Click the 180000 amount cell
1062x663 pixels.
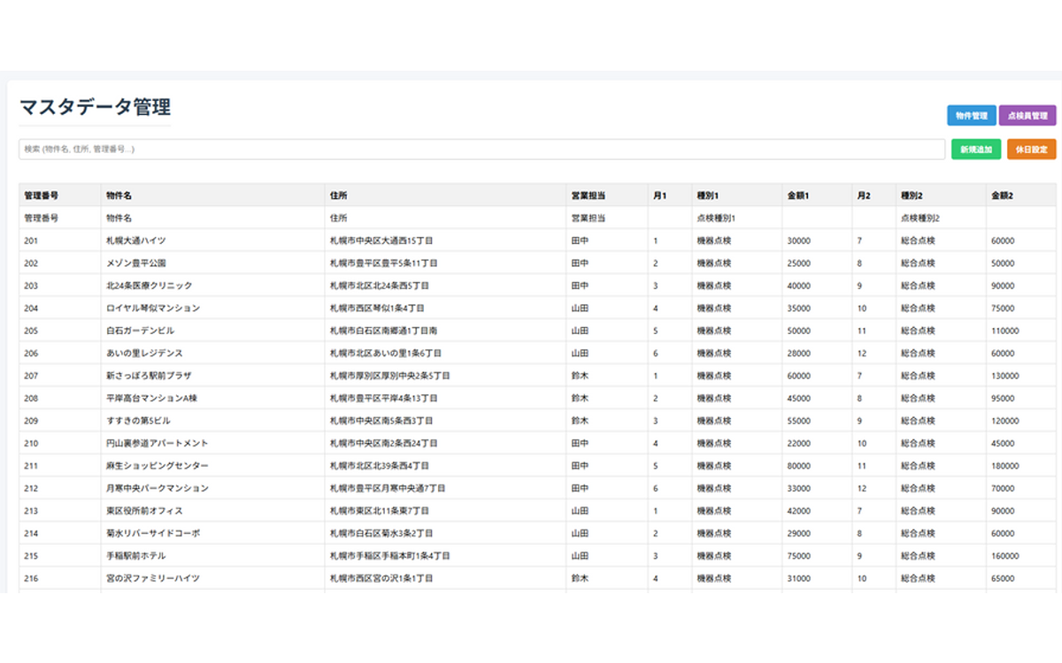tap(1005, 466)
